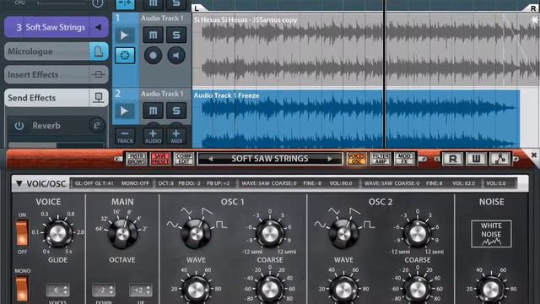Switch to FILTER AMP page
The image size is (540, 304).
(x=381, y=159)
